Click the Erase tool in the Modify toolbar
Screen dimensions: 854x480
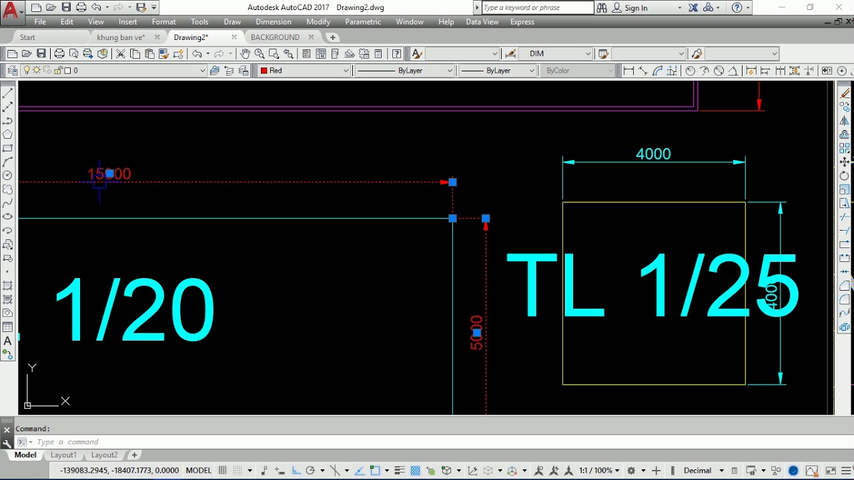[x=845, y=93]
